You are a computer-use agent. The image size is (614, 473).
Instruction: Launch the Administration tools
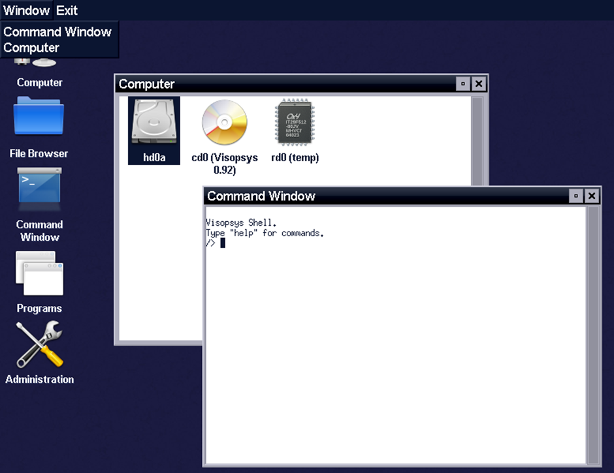39,346
